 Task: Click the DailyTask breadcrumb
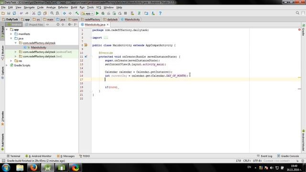tap(10, 20)
